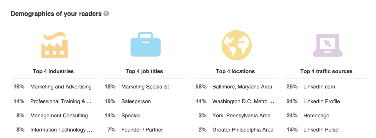Select the Top 4 job titles heading

coord(144,71)
